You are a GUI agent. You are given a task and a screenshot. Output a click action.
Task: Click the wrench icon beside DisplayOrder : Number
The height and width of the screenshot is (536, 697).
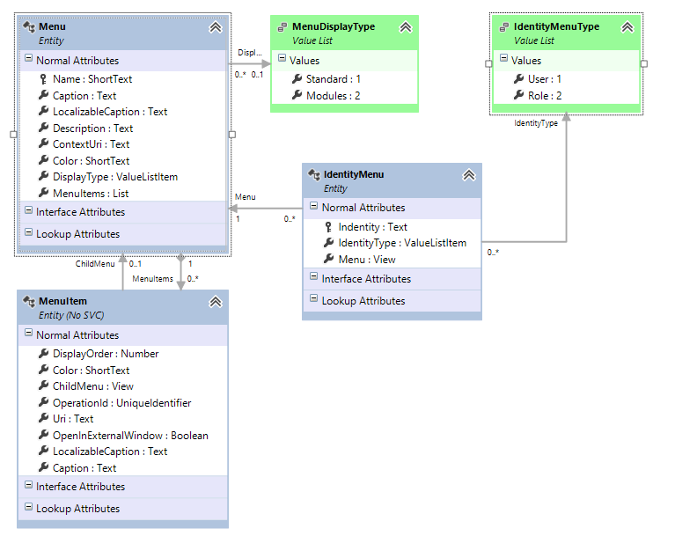coord(44,353)
